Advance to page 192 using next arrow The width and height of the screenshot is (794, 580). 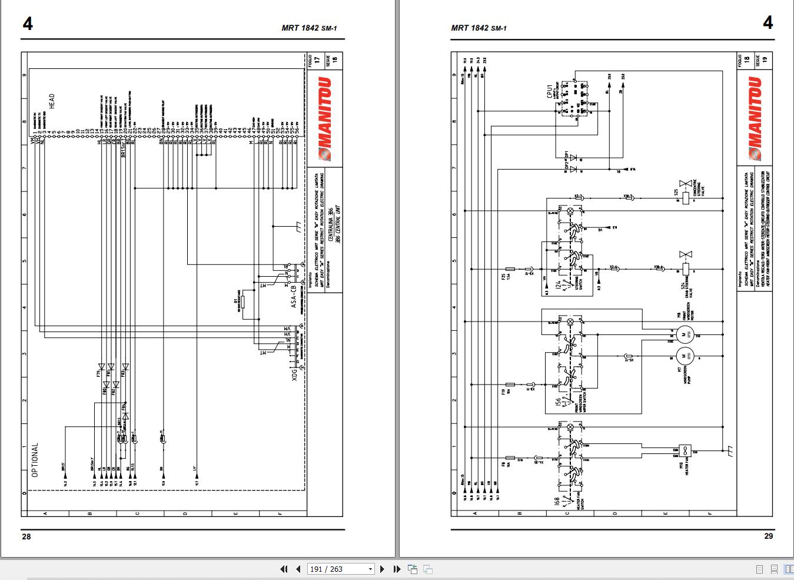[x=383, y=569]
